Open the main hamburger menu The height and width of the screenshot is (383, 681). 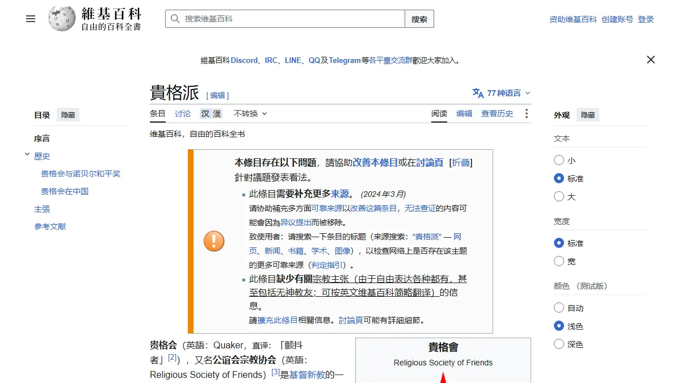click(31, 19)
